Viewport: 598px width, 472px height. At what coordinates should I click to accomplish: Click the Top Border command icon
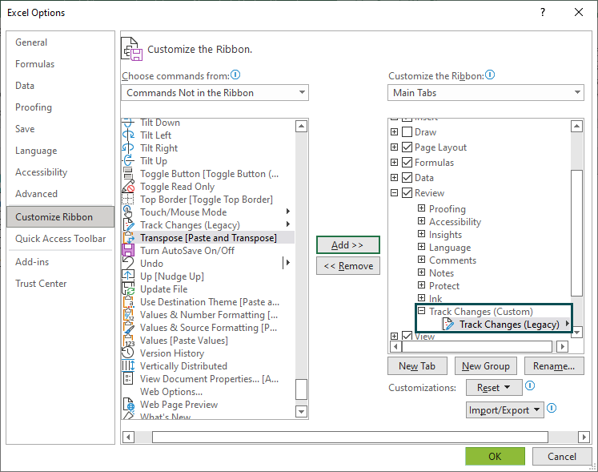[128, 200]
